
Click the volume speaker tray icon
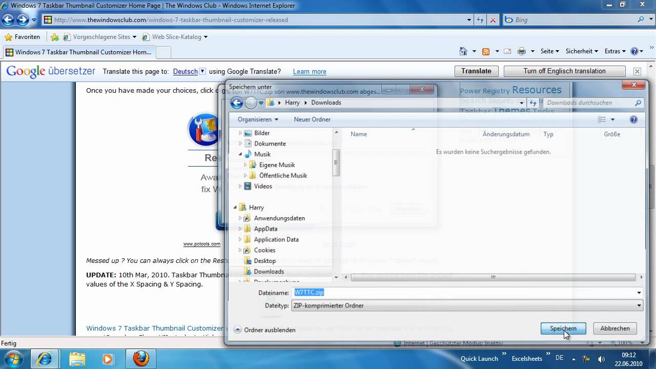coord(601,359)
